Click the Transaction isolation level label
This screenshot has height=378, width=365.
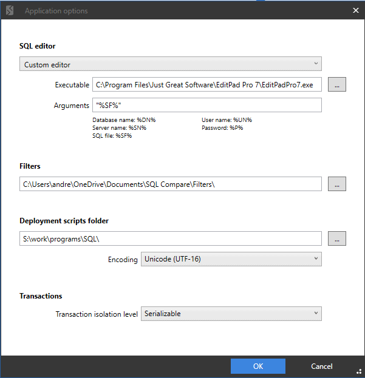coord(97,314)
